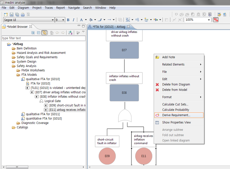Select the E09 red circle event
The width and height of the screenshot is (230, 169).
click(107, 157)
